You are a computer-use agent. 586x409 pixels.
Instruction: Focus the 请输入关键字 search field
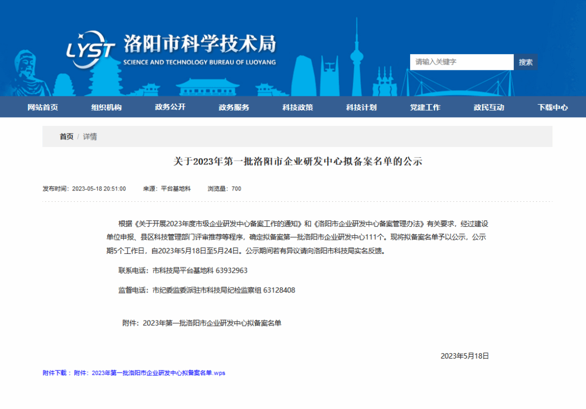[461, 62]
